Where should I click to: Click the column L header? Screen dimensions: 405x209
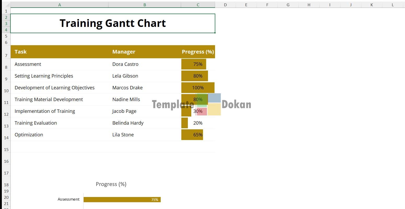[392, 5]
